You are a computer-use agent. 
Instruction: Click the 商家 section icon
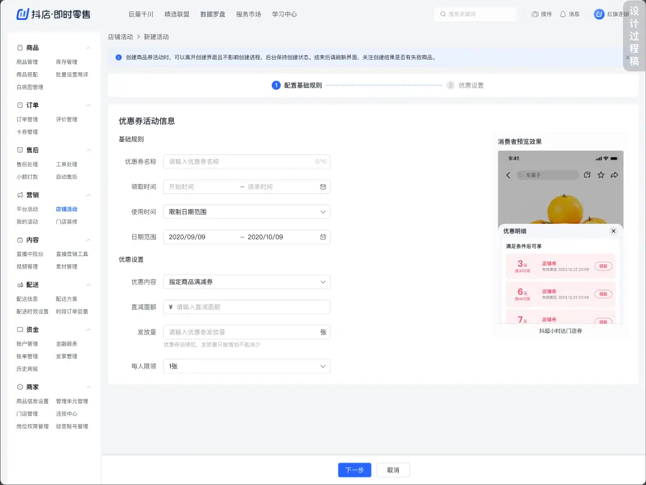point(20,387)
